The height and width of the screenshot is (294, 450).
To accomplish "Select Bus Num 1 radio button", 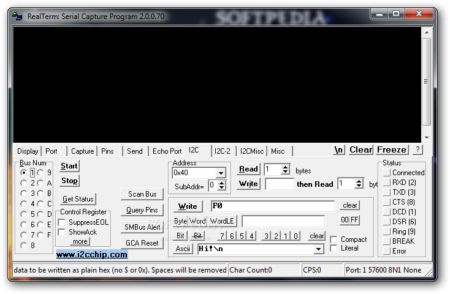I will tap(24, 173).
